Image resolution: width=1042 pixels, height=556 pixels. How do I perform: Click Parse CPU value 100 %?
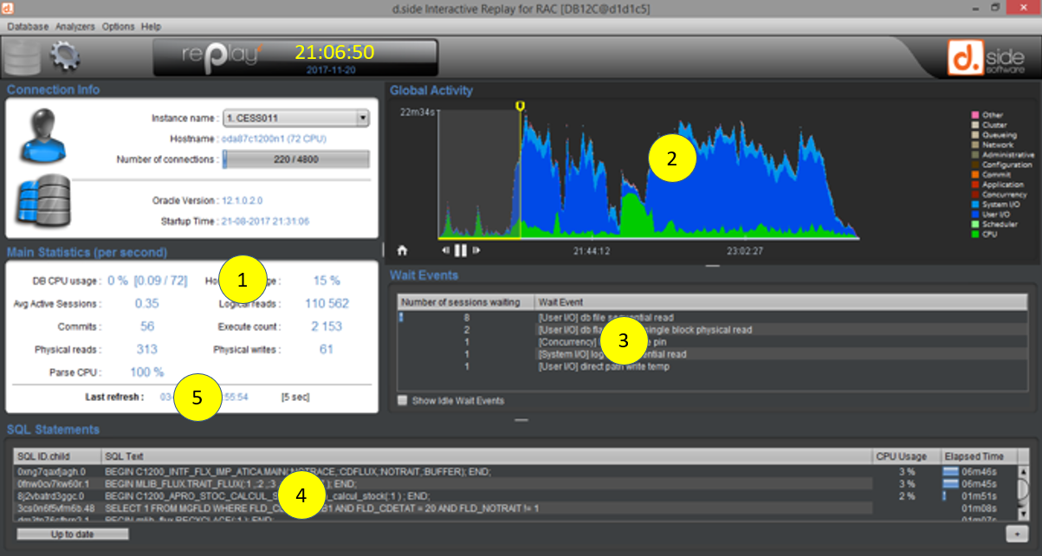point(146,372)
